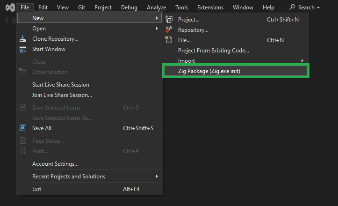Open the File menu

[25, 7]
